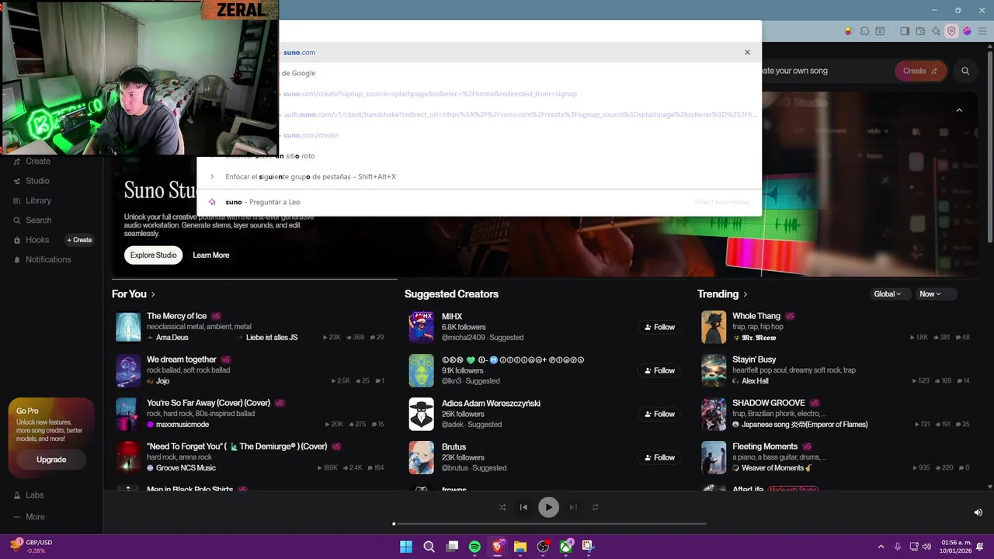Select auth.suno.com handshake suggestion

pos(479,114)
